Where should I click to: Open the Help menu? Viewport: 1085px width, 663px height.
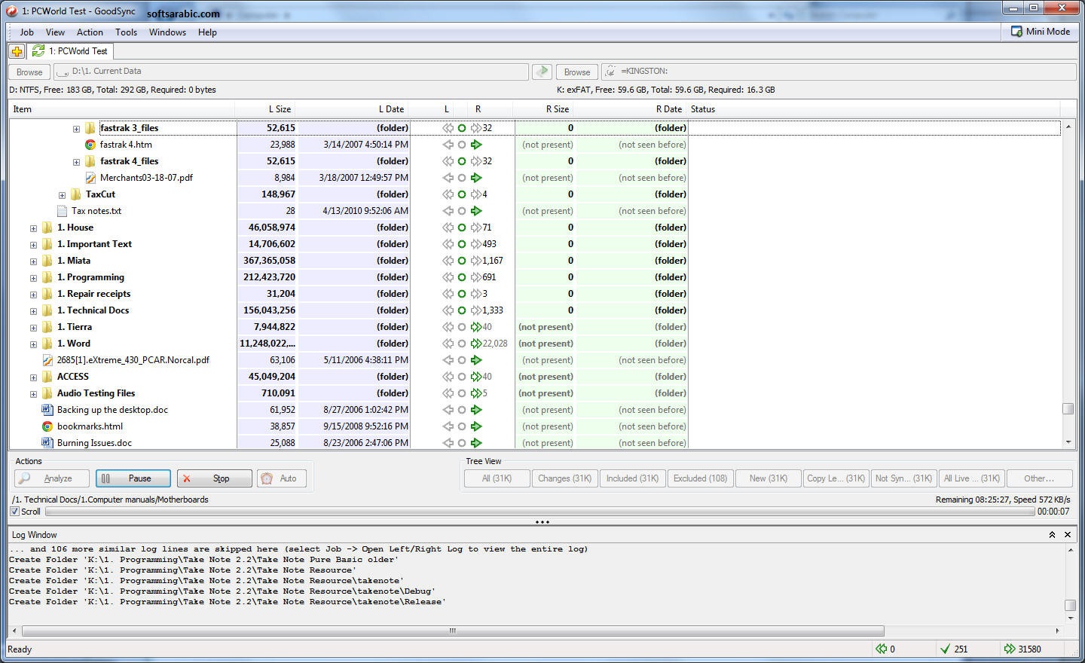[x=207, y=32]
